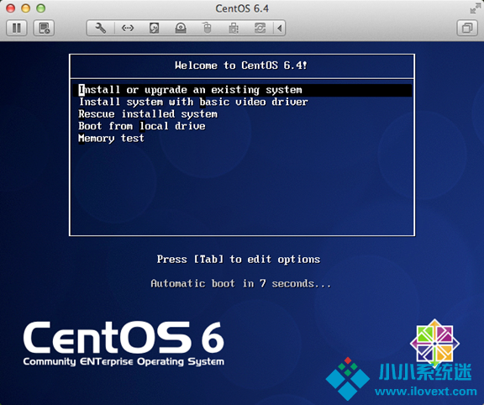Click the sharing sync icon

coord(260,28)
